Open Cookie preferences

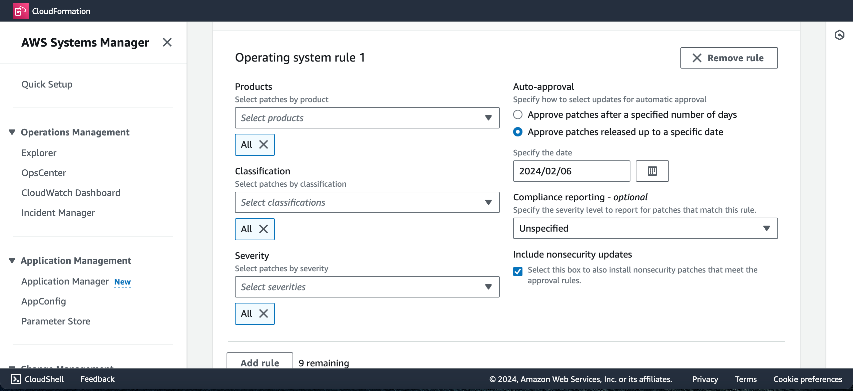click(808, 379)
